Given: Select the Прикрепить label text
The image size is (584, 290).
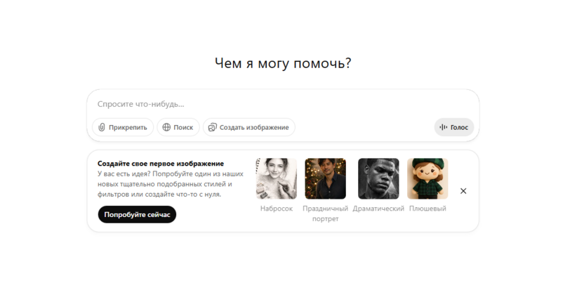Looking at the screenshot, I should point(128,128).
